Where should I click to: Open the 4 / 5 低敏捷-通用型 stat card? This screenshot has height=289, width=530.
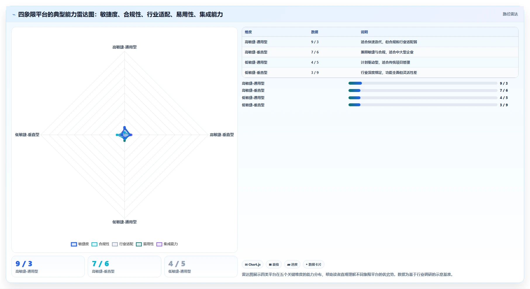201,267
